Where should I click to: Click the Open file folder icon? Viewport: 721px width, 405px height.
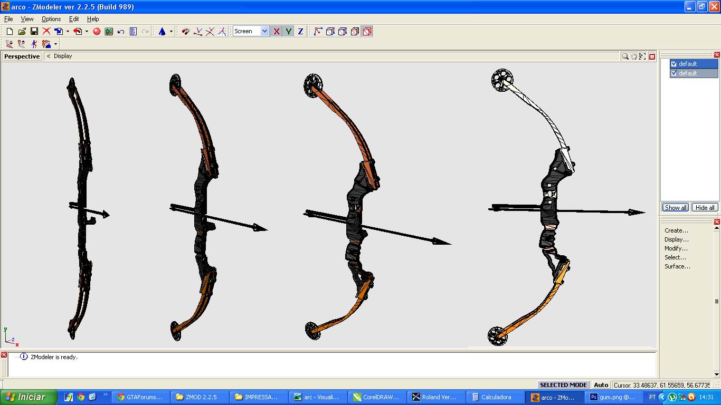click(x=22, y=32)
